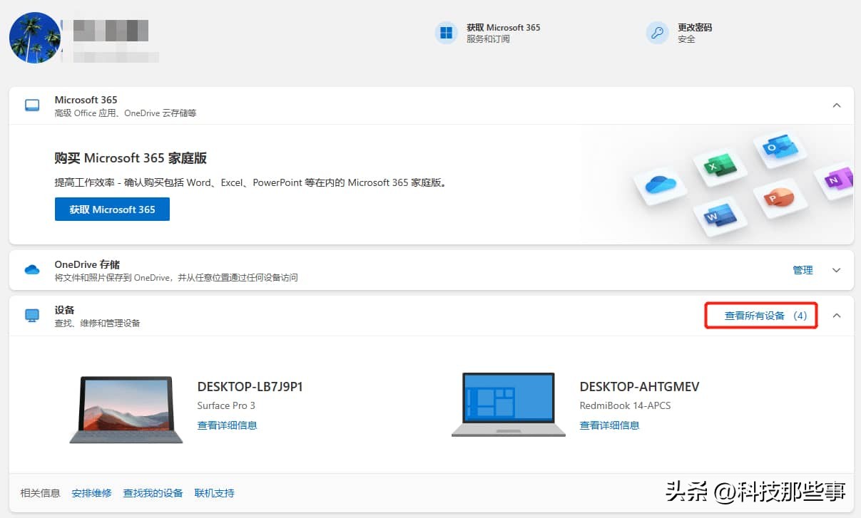Click the Outlook icon in the banner

778,149
